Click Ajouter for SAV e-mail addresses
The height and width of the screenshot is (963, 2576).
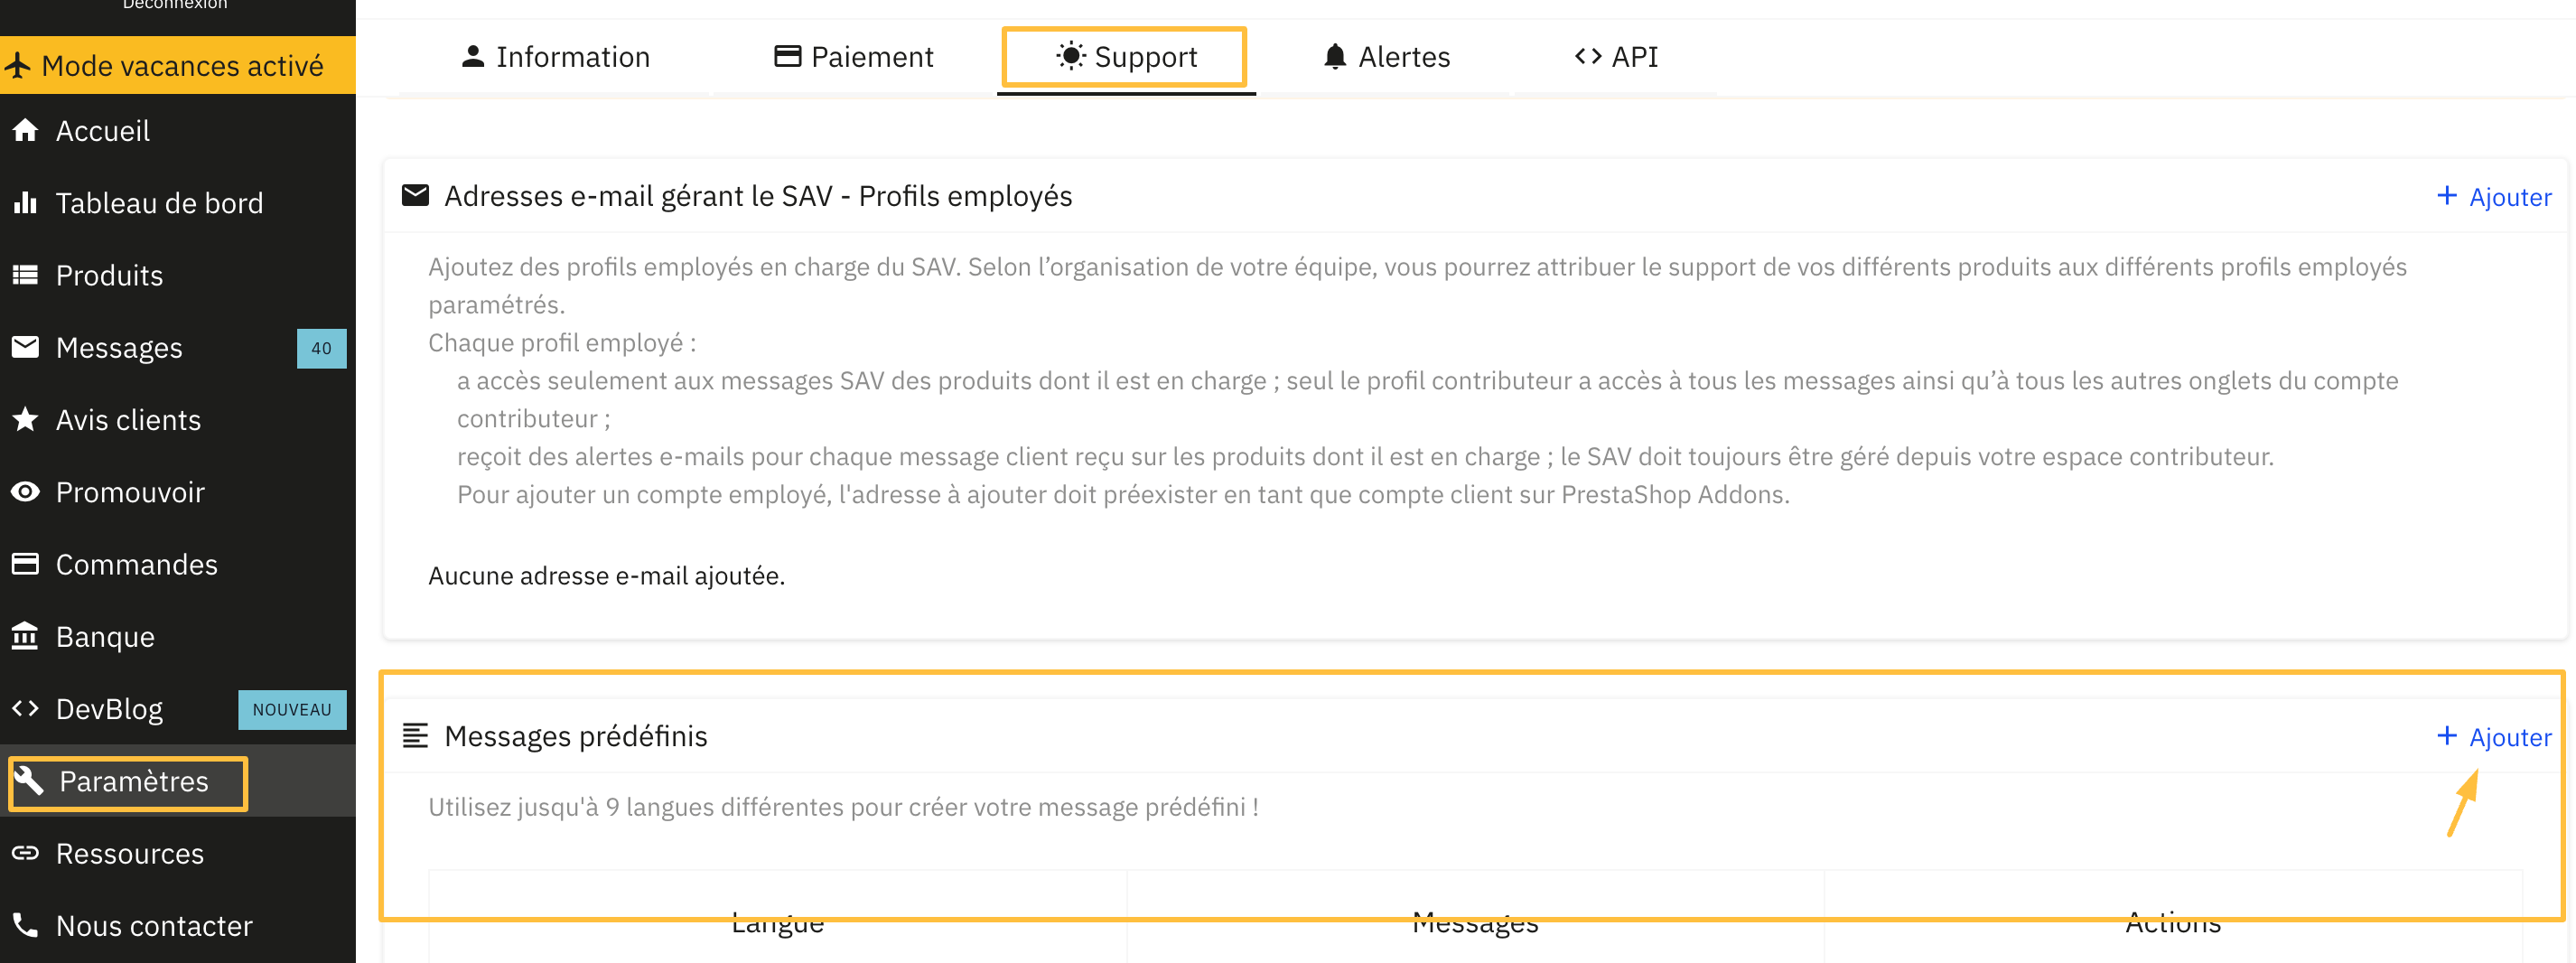(x=2494, y=197)
